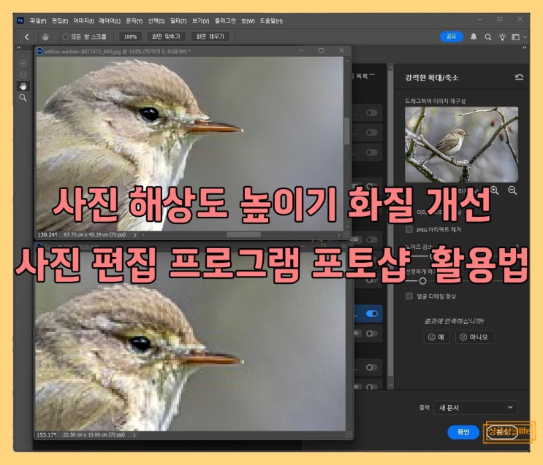Enable JPEG 아티팩트 제거 checkbox

[x=409, y=229]
